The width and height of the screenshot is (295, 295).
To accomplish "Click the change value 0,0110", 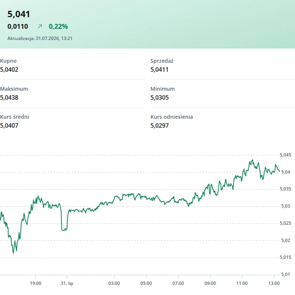I will click(18, 27).
